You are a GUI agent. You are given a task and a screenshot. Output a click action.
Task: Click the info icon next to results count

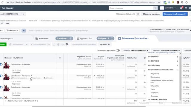pos(37,101)
